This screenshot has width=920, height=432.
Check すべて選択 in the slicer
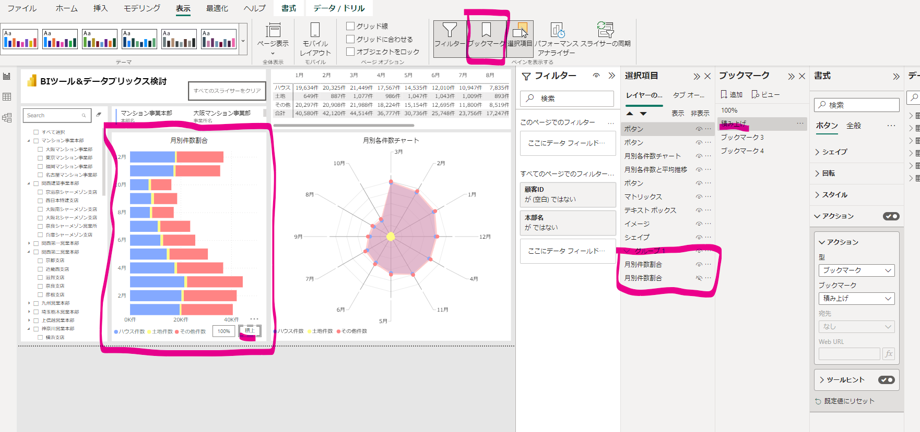[36, 132]
